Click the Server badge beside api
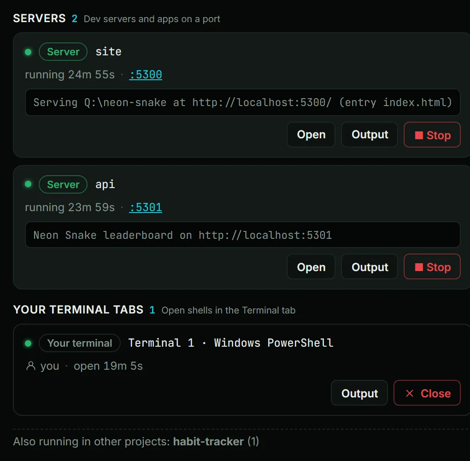The height and width of the screenshot is (461, 470). [63, 184]
